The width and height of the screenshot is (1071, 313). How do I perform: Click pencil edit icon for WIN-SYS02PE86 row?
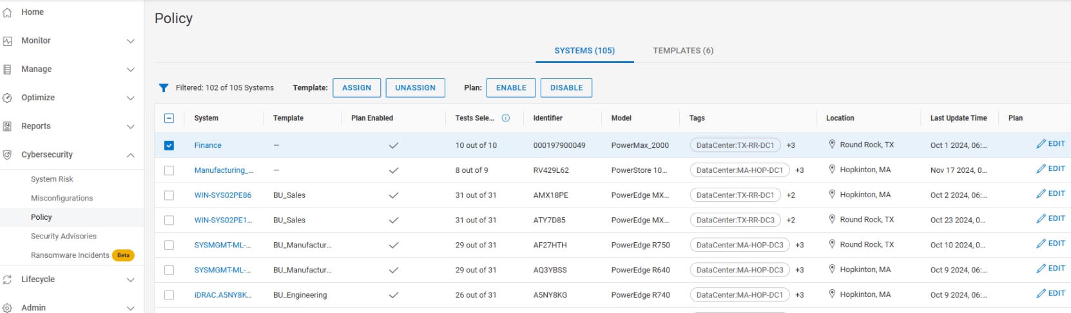pos(1041,193)
